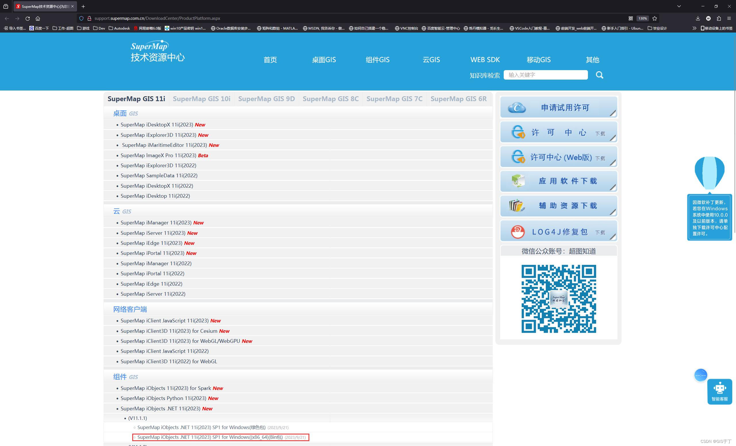Download the LOG4J修复包
This screenshot has height=446, width=736.
[x=559, y=231]
